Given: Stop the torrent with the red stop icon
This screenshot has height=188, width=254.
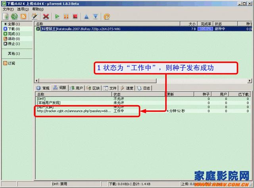Looking at the screenshot, I should (x=74, y=16).
